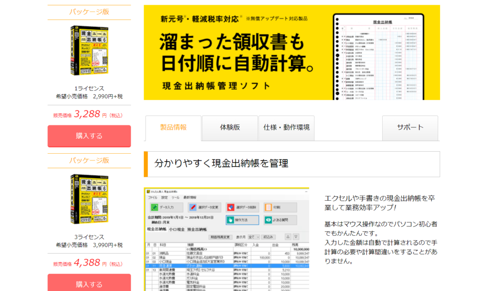The height and width of the screenshot is (291, 491).
Task: Click the hand pointer 操作方法 icon
Action: pyautogui.click(x=231, y=220)
